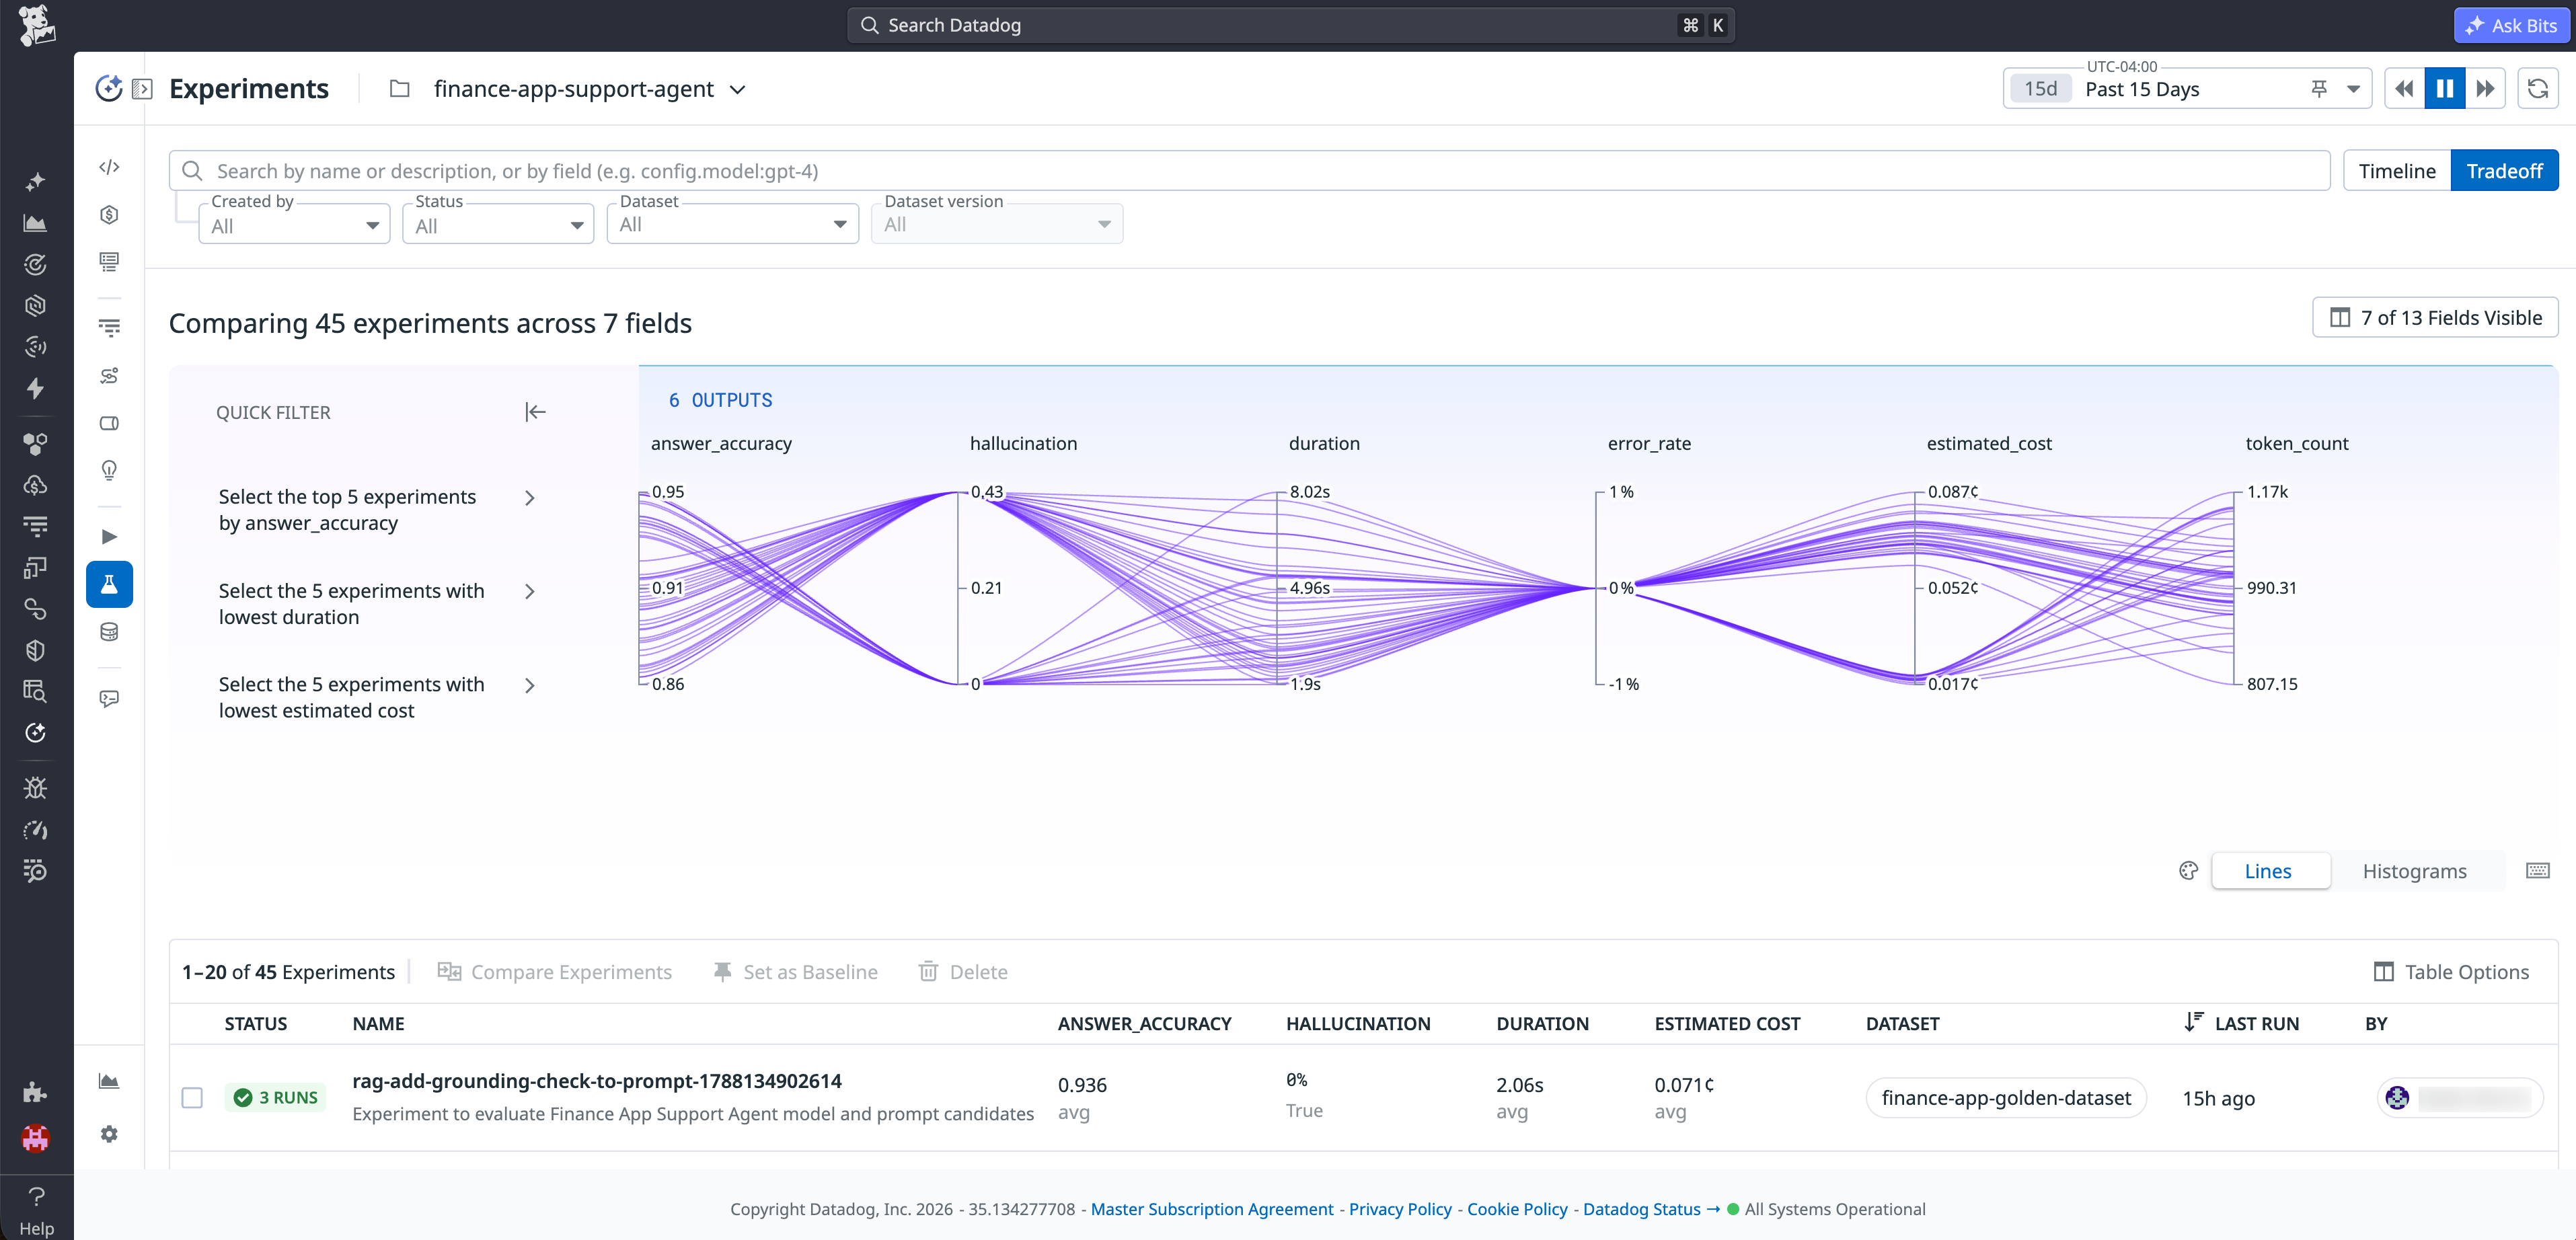This screenshot has width=2576, height=1240.
Task: Select the rag-add-grounding-check experiment checkbox
Action: (x=192, y=1098)
